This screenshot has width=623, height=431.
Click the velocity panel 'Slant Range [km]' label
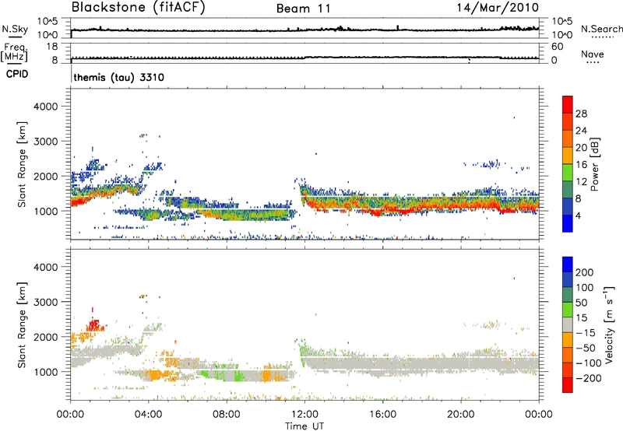pyautogui.click(x=22, y=325)
